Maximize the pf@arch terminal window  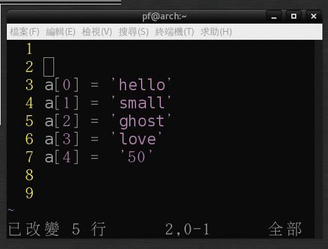click(x=294, y=16)
